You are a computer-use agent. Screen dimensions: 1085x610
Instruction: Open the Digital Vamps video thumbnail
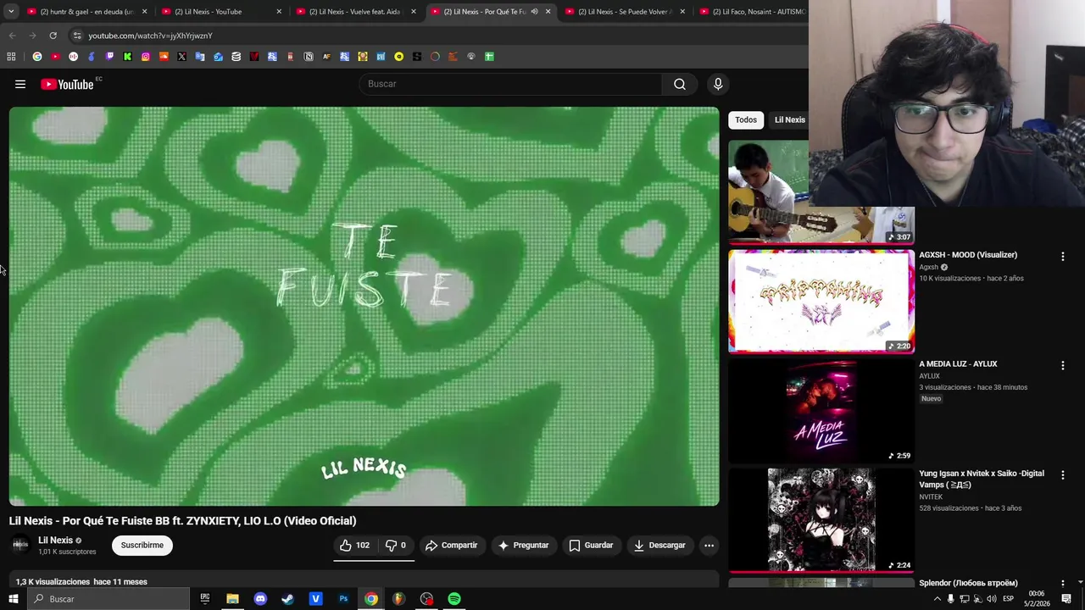[821, 519]
